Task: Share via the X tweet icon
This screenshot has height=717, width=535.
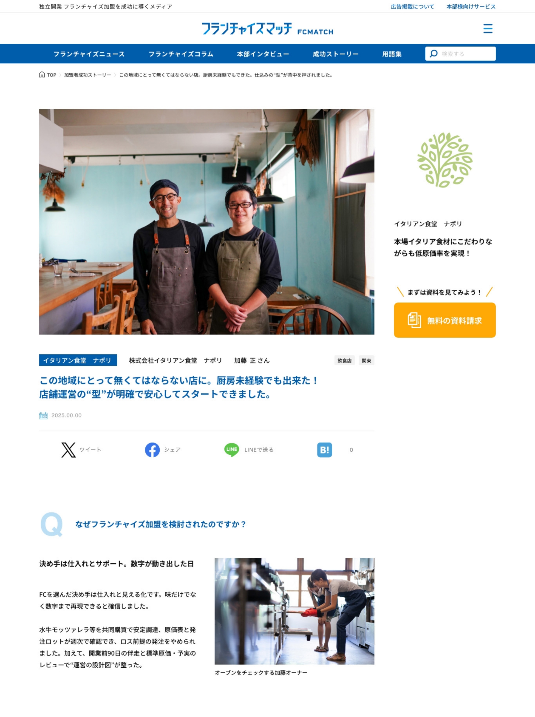Action: [x=69, y=450]
